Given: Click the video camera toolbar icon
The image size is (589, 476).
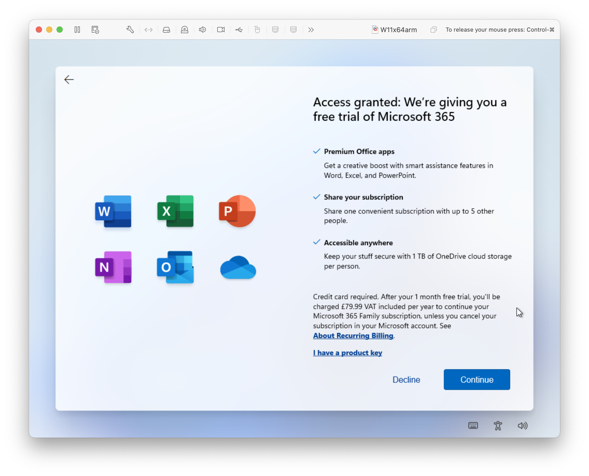Looking at the screenshot, I should pyautogui.click(x=221, y=30).
